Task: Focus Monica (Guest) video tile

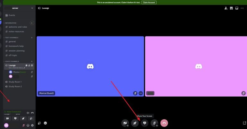Action: [x=90, y=66]
